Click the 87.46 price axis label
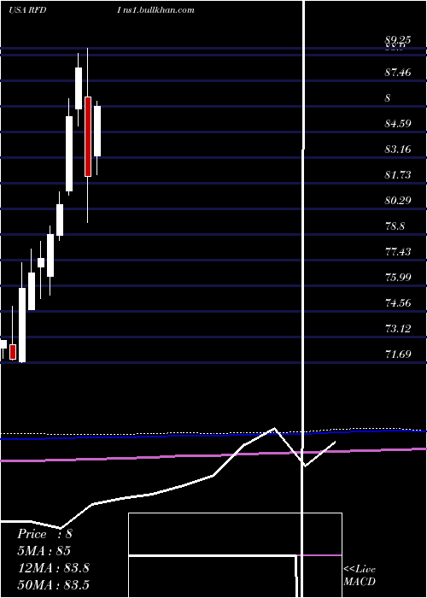 (x=398, y=72)
